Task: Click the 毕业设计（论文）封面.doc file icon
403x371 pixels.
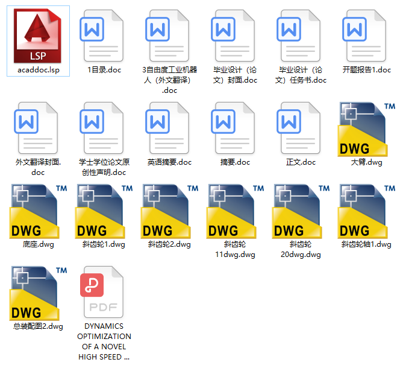Action: 233,36
